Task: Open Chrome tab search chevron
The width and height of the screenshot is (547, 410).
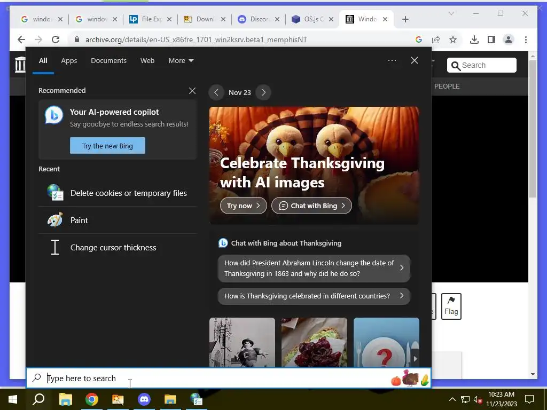Action: 451,13
